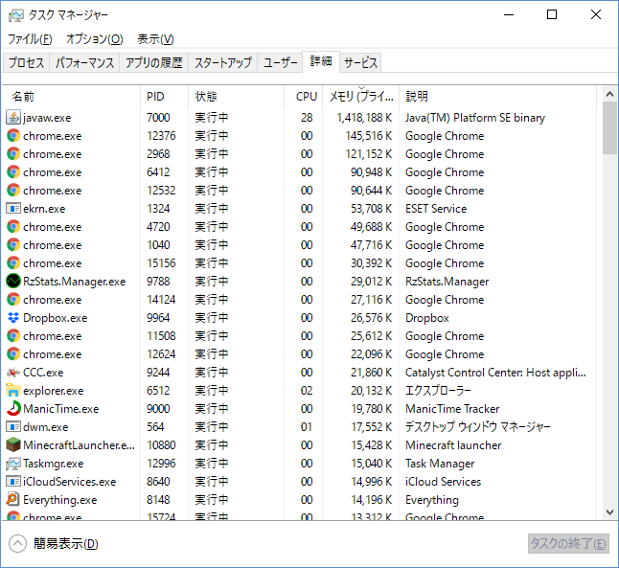Click the 簡易表示(D) label
619x568 pixels.
point(65,544)
